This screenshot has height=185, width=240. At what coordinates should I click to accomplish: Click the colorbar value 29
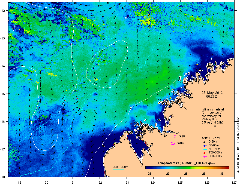point(204,174)
